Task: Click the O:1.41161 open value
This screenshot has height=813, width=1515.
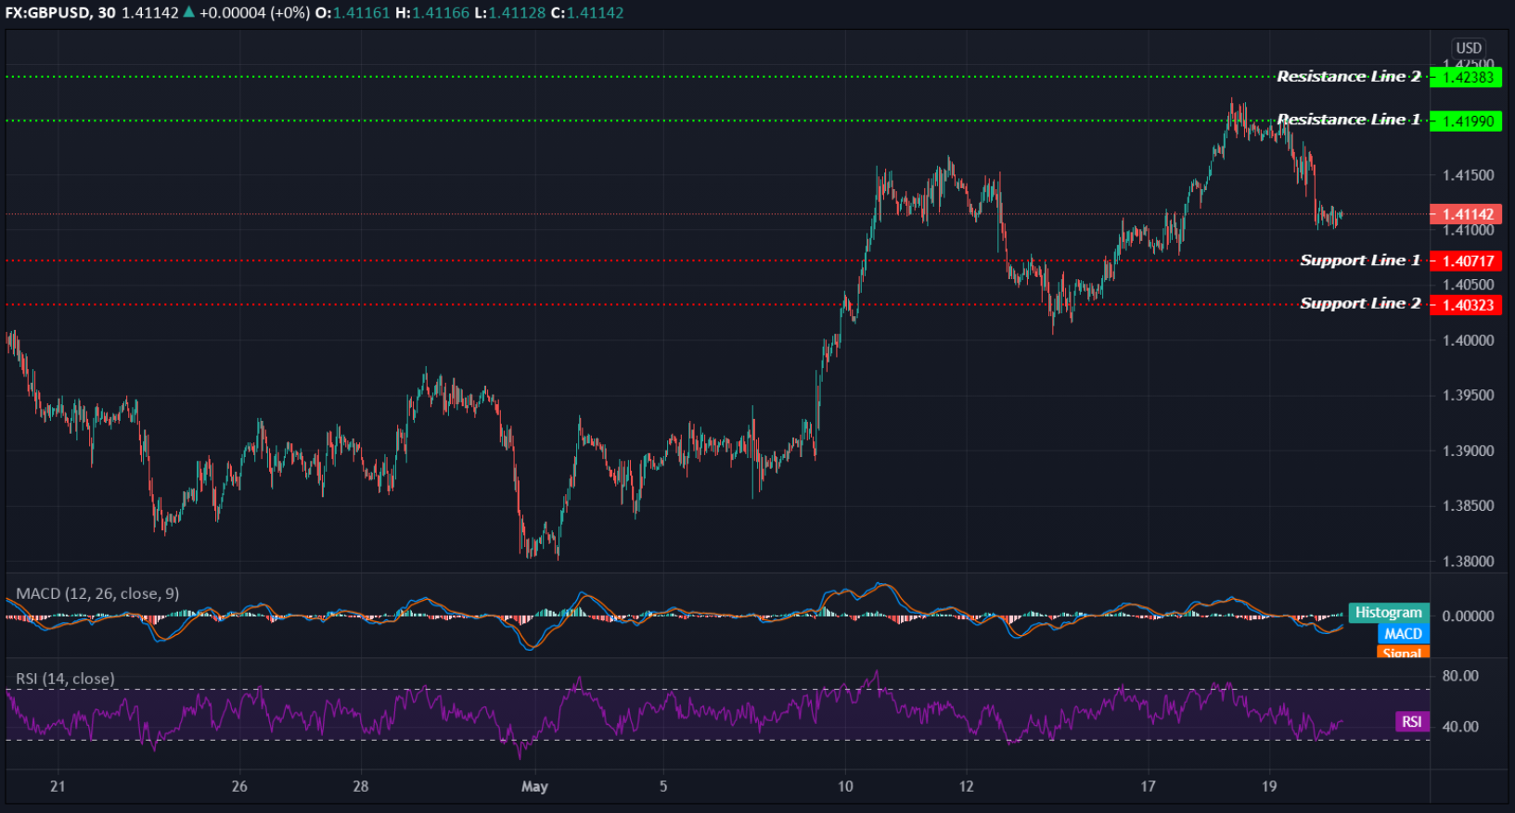Action: [353, 13]
